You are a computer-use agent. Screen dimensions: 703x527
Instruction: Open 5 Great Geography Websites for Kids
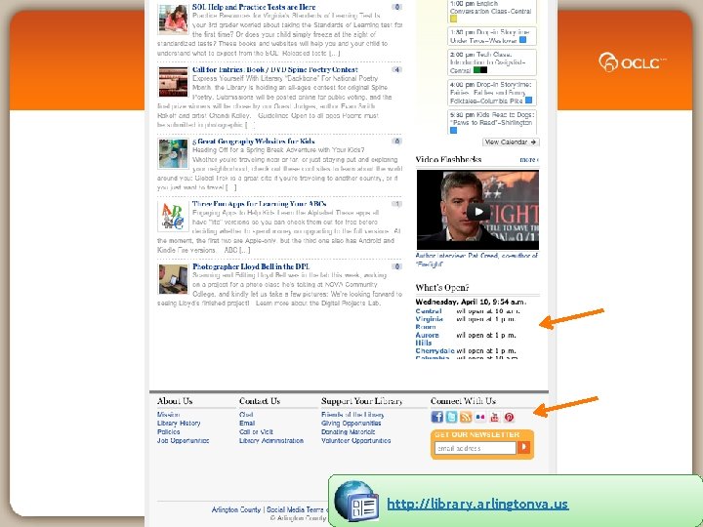[x=253, y=142]
